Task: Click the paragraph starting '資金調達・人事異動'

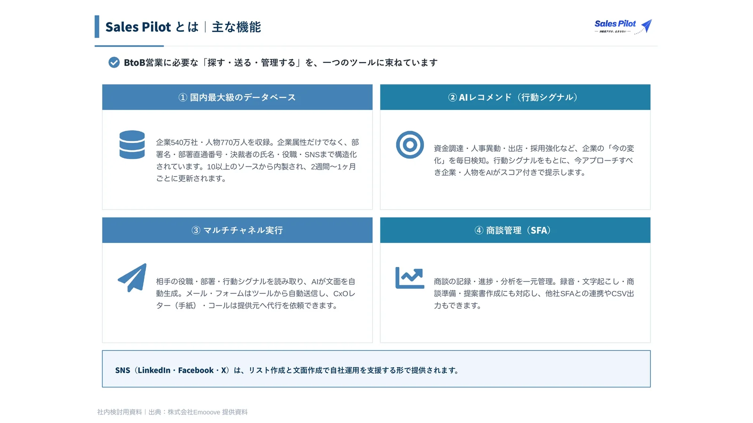Action: [534, 160]
